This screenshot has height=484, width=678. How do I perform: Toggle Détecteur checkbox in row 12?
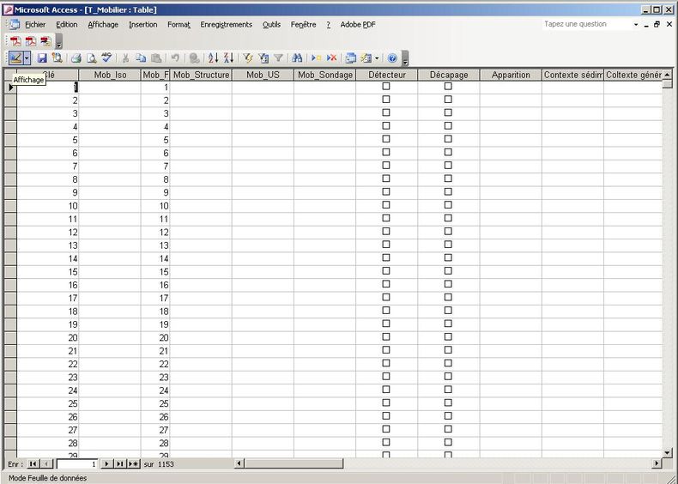pos(386,231)
